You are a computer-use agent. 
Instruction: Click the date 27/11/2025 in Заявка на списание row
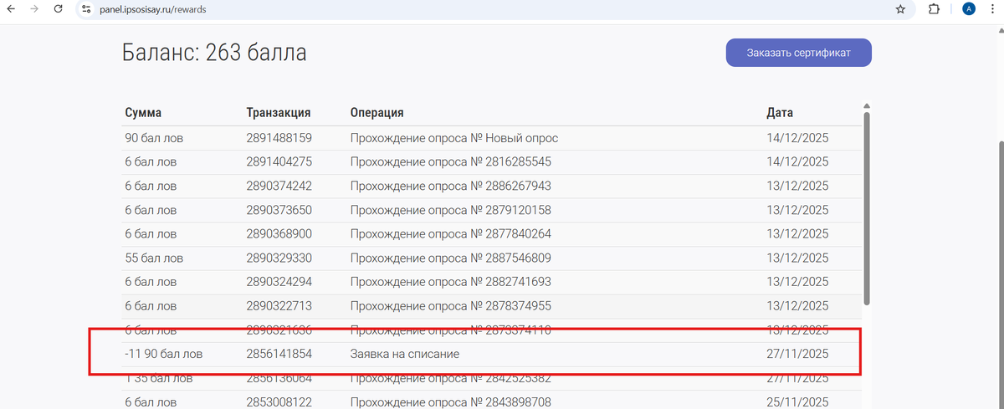pos(797,354)
